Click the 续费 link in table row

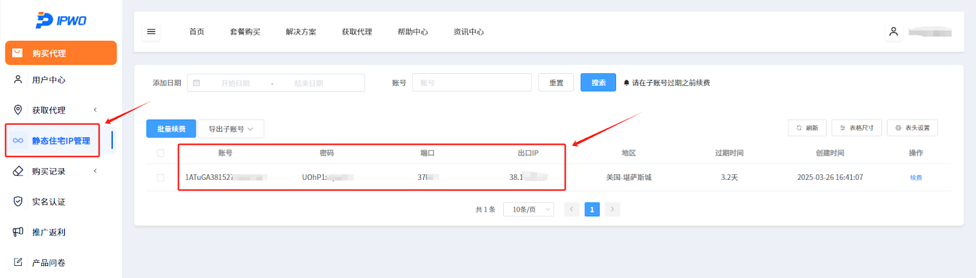(x=916, y=178)
